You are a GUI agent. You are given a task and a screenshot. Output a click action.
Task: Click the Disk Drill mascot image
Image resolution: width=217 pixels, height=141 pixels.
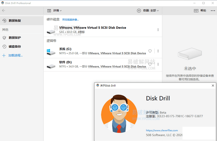(x=119, y=114)
